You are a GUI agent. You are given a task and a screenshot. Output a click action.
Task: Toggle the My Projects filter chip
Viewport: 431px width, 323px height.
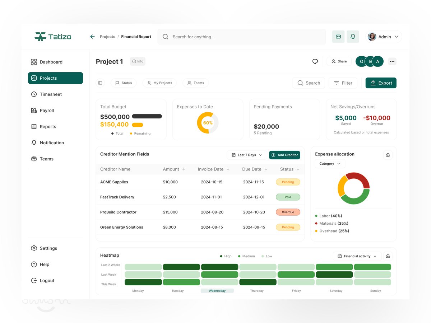click(159, 83)
